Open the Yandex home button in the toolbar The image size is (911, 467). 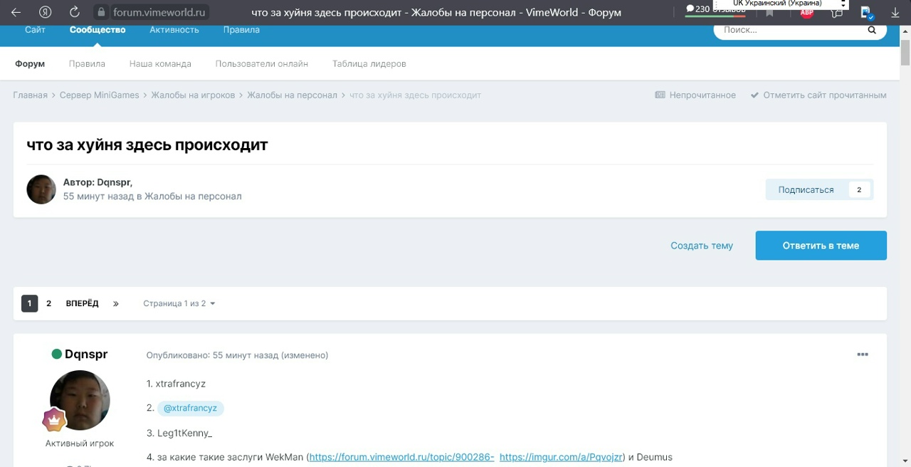coord(46,12)
